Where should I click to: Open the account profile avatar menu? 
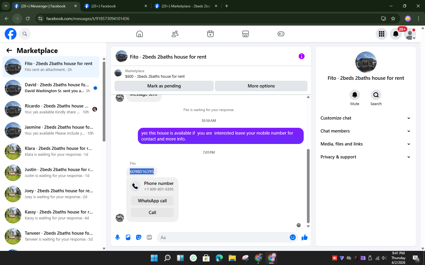(x=410, y=34)
